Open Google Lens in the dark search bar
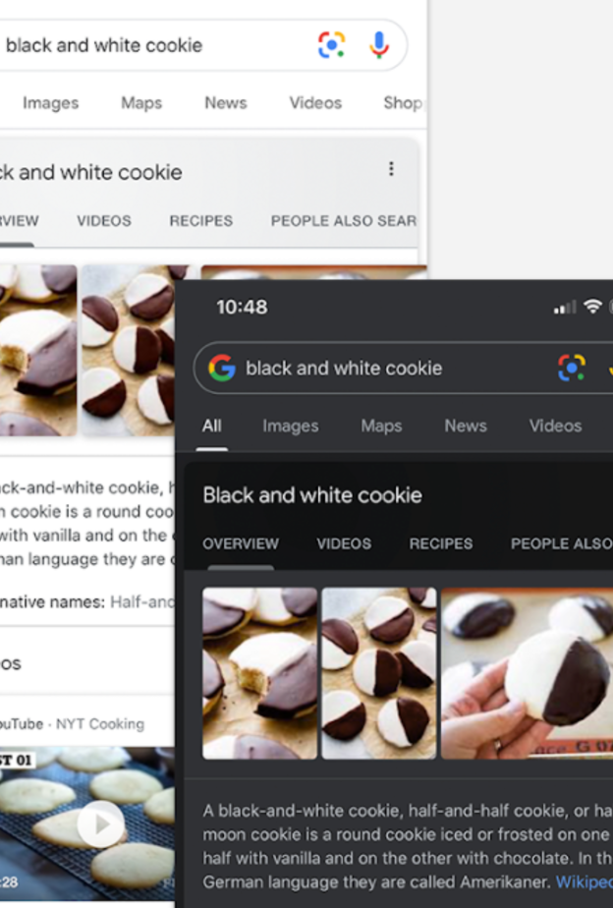The image size is (613, 908). coord(572,369)
